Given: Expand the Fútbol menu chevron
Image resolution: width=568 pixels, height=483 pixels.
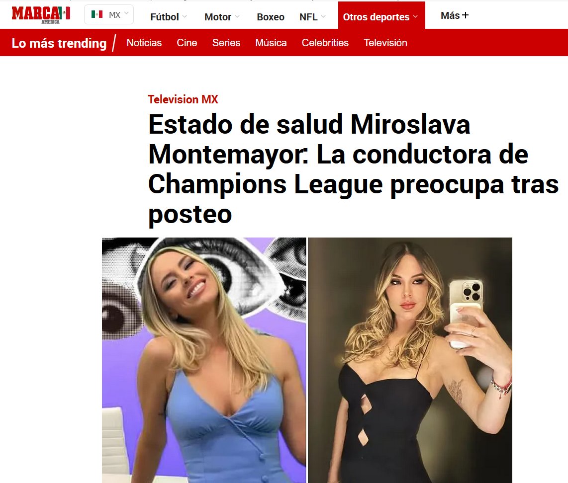Looking at the screenshot, I should (x=185, y=16).
